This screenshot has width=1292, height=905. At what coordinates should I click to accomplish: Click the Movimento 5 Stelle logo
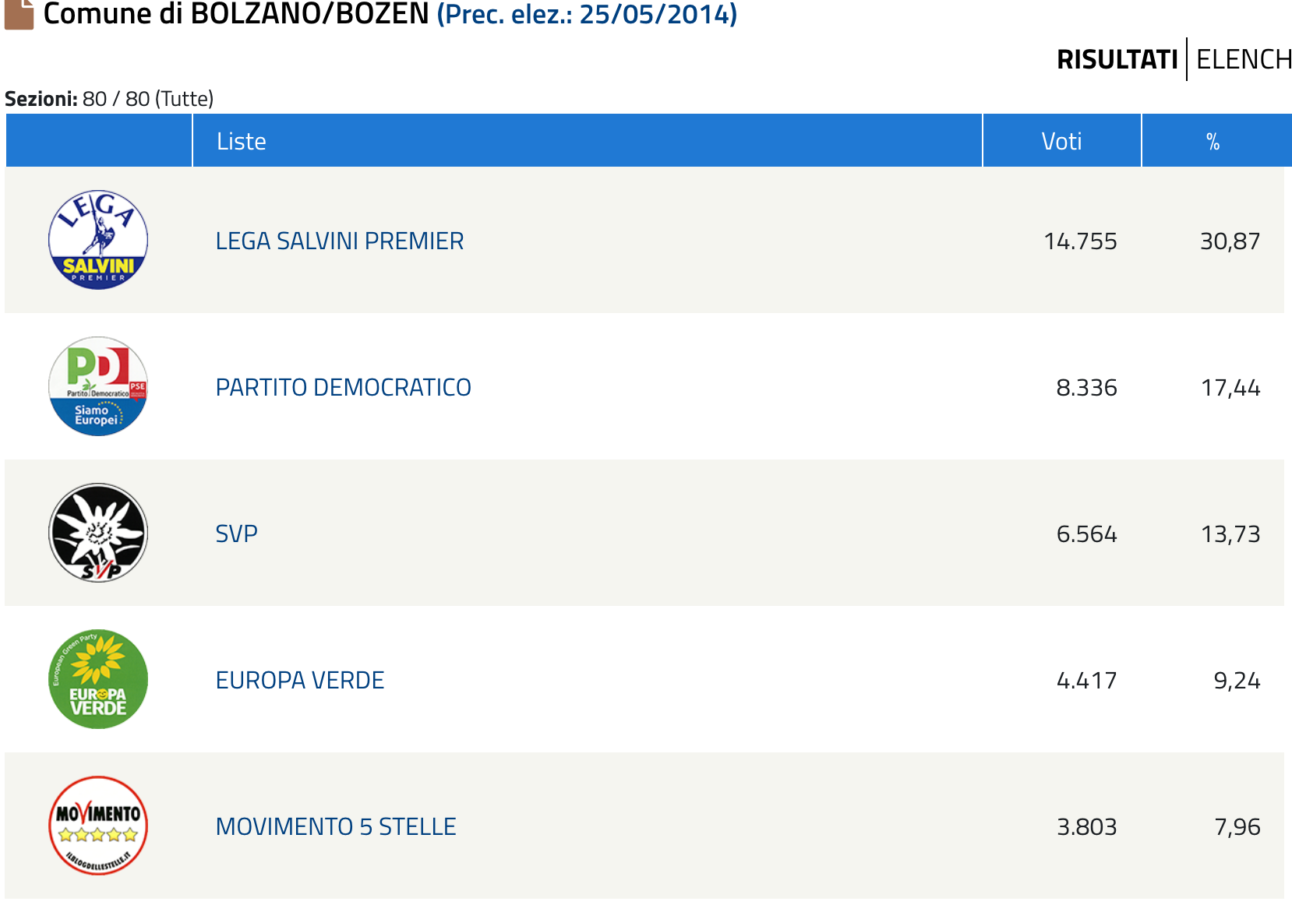pyautogui.click(x=98, y=826)
